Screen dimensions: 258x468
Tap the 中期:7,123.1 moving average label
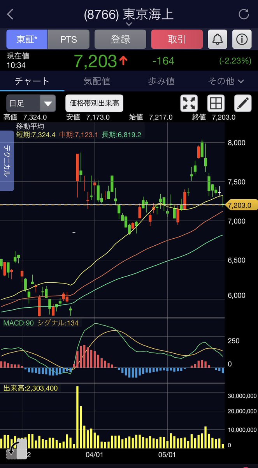coord(78,135)
